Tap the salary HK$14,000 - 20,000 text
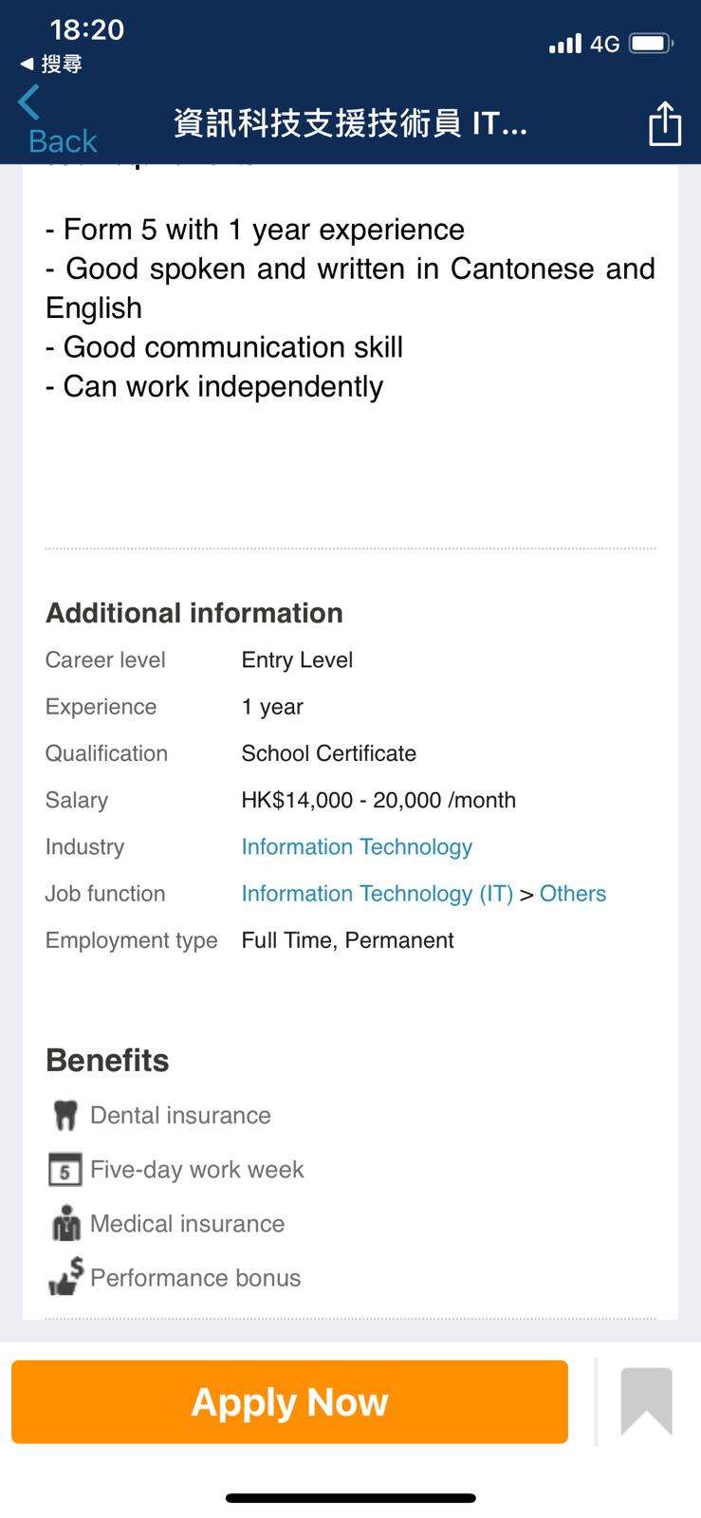Screen dimensions: 701x1518 [x=378, y=801]
